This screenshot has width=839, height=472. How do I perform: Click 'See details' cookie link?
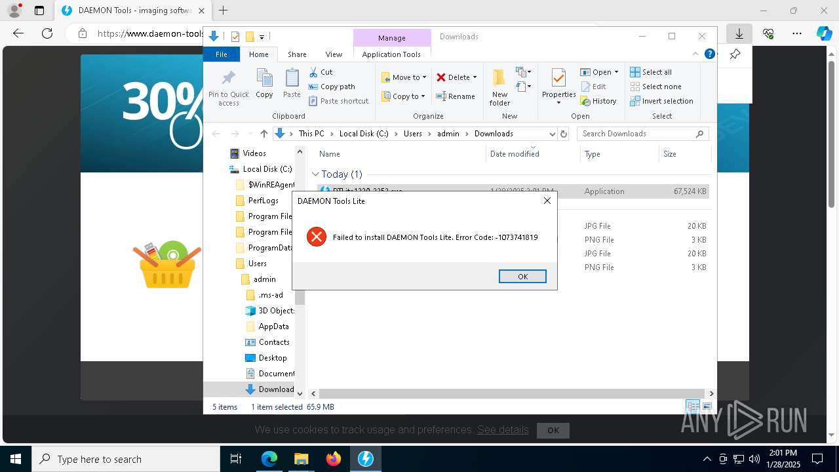tap(503, 430)
